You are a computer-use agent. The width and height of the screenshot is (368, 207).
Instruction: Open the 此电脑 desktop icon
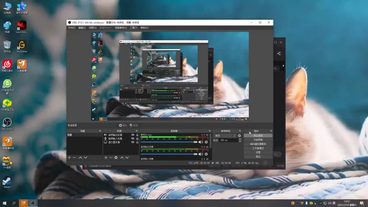tap(7, 8)
